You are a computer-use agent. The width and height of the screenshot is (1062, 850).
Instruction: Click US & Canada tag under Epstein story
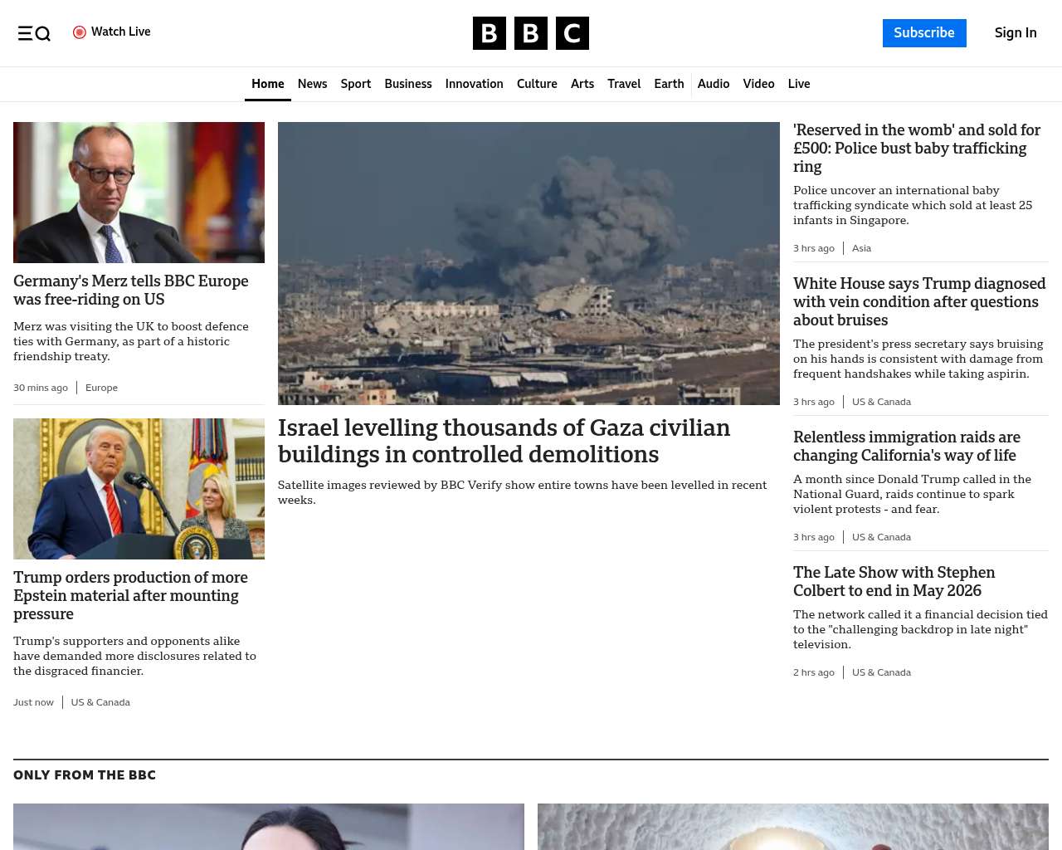click(x=100, y=702)
